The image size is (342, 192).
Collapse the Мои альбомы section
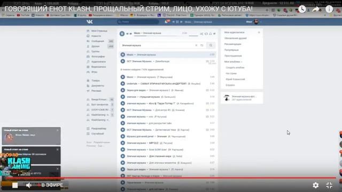click(233, 62)
